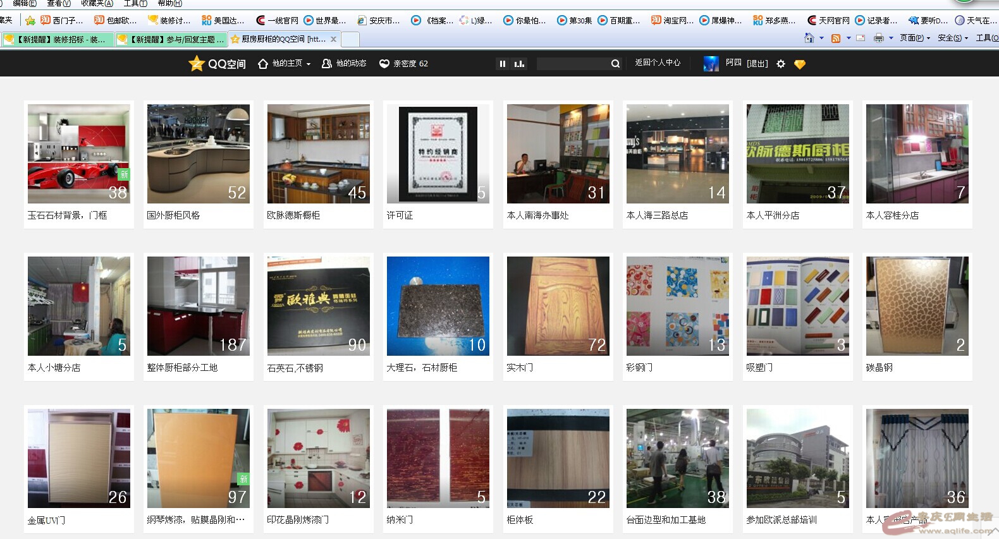Switch to the 装修招标 browser tab

pyautogui.click(x=58, y=39)
